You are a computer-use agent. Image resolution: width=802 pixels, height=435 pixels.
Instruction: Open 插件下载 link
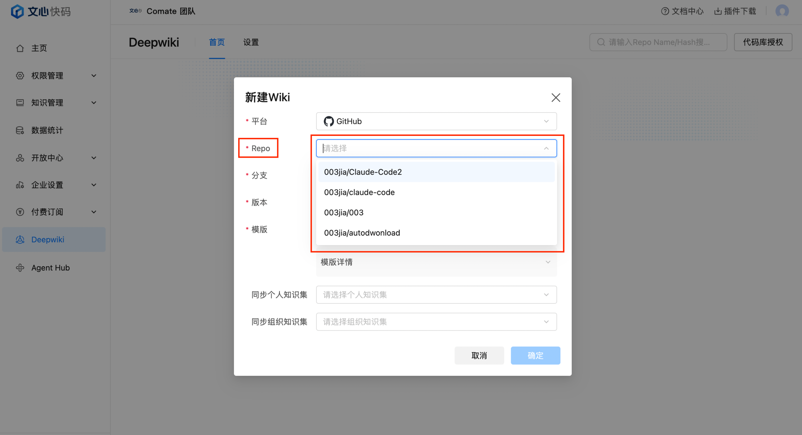coord(735,11)
